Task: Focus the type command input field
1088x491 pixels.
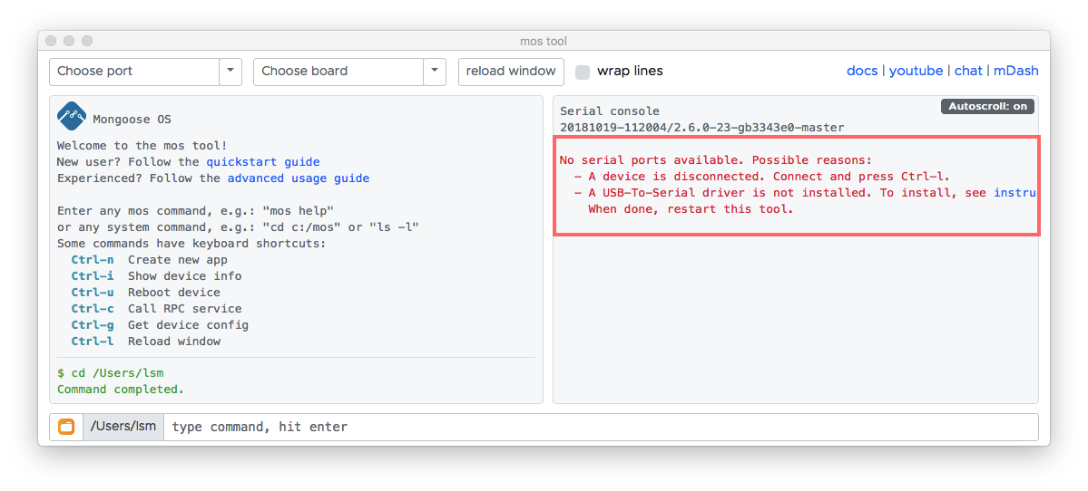Action: click(601, 428)
